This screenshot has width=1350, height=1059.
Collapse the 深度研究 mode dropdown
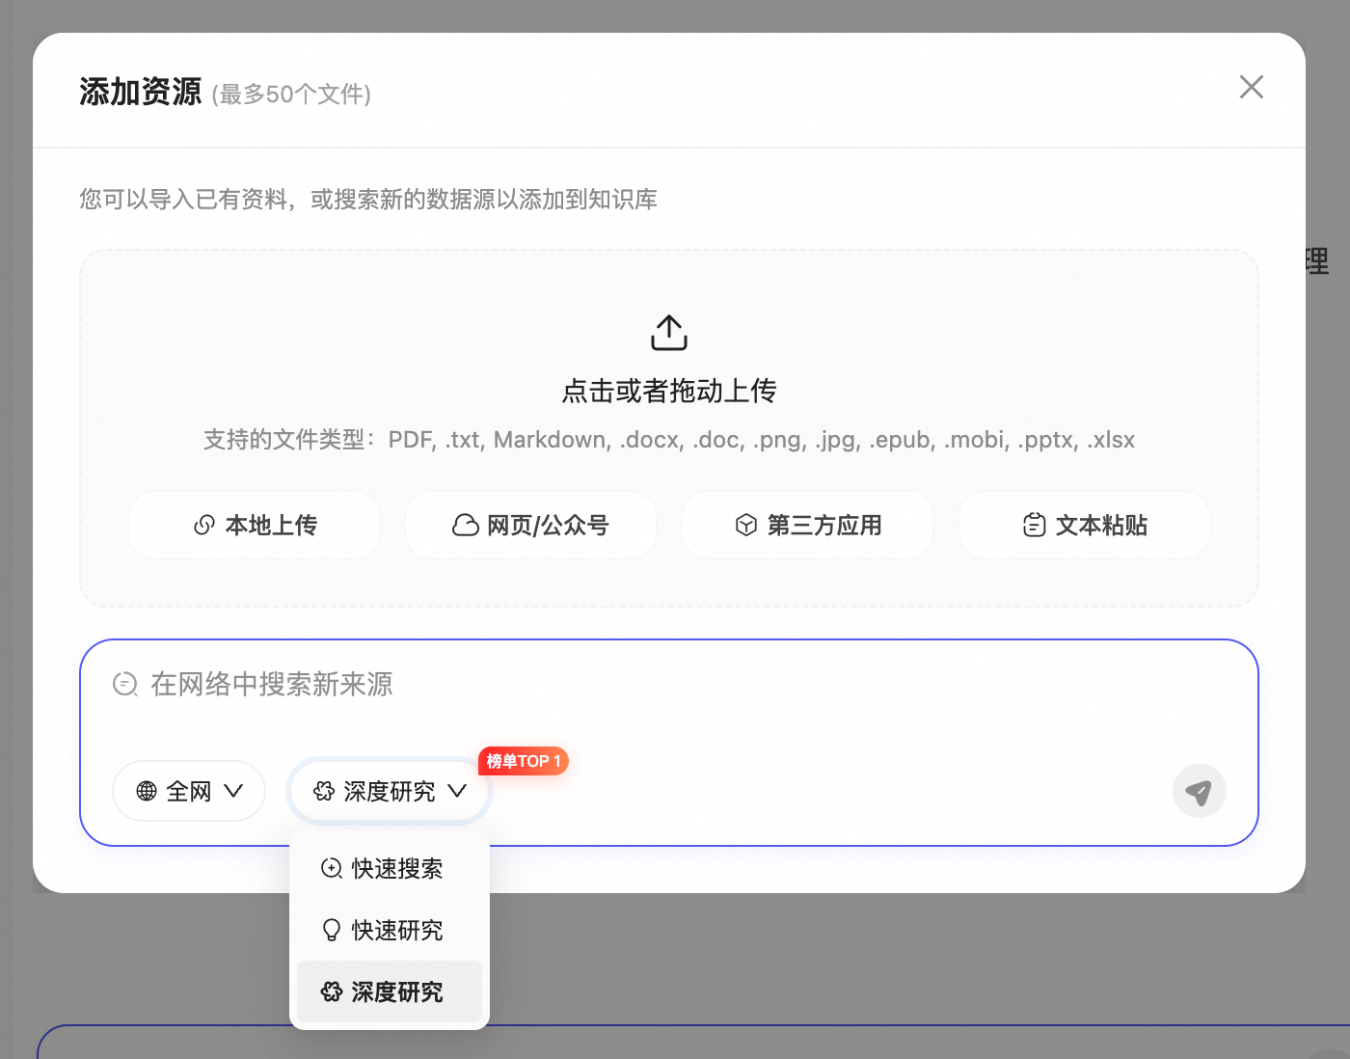[x=391, y=791]
